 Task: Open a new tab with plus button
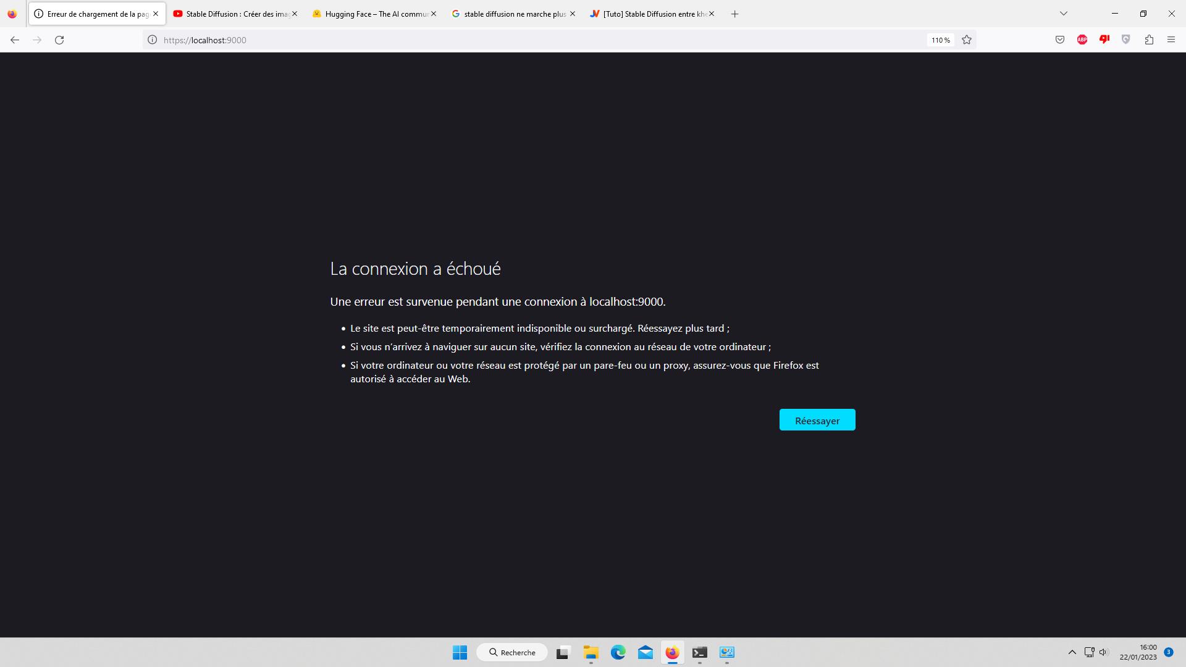(734, 14)
